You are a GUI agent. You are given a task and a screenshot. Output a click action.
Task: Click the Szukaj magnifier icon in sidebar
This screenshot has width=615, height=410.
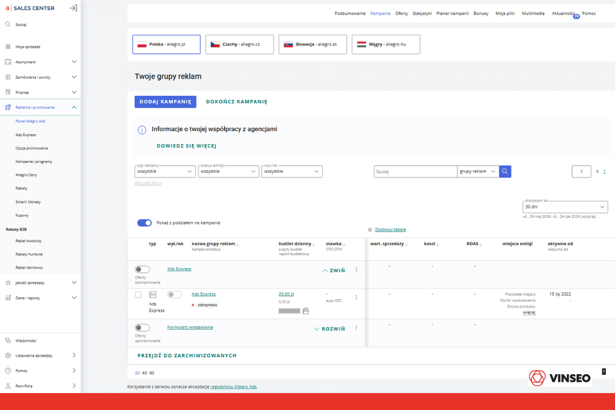[x=8, y=24]
